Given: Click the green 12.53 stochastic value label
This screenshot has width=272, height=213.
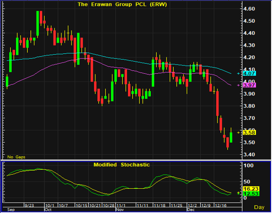Looking at the screenshot, I should click(252, 194).
